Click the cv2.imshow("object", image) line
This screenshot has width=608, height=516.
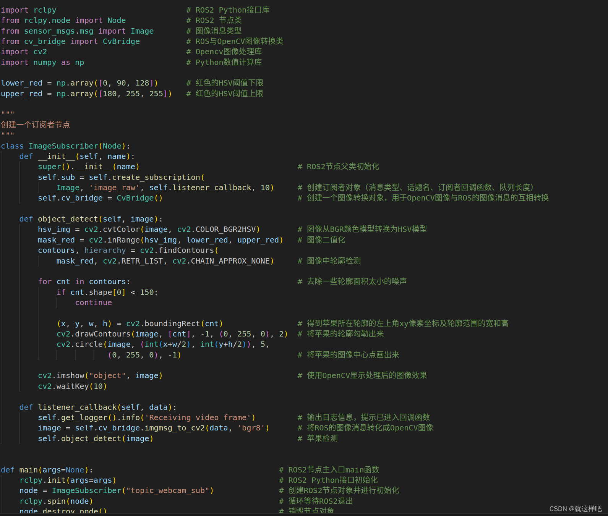100,375
